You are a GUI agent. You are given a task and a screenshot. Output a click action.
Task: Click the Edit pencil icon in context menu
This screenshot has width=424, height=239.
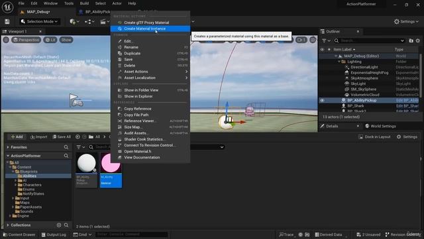[120, 41]
